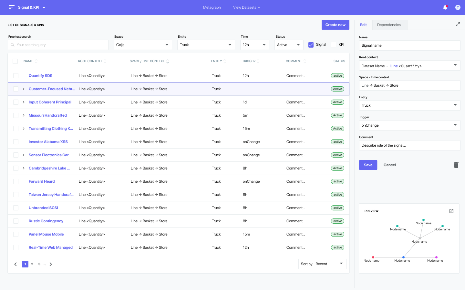Open the Forward Heard signal link
This screenshot has height=290, width=465.
tap(42, 181)
